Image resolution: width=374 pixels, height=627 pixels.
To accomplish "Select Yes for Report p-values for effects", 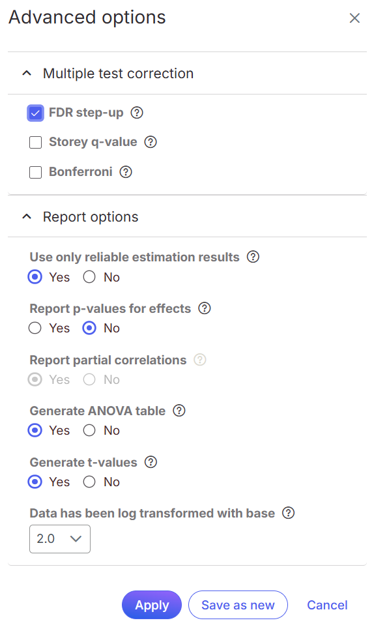I will 35,328.
